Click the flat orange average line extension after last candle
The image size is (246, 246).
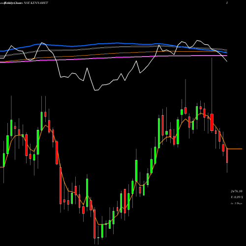(235, 149)
